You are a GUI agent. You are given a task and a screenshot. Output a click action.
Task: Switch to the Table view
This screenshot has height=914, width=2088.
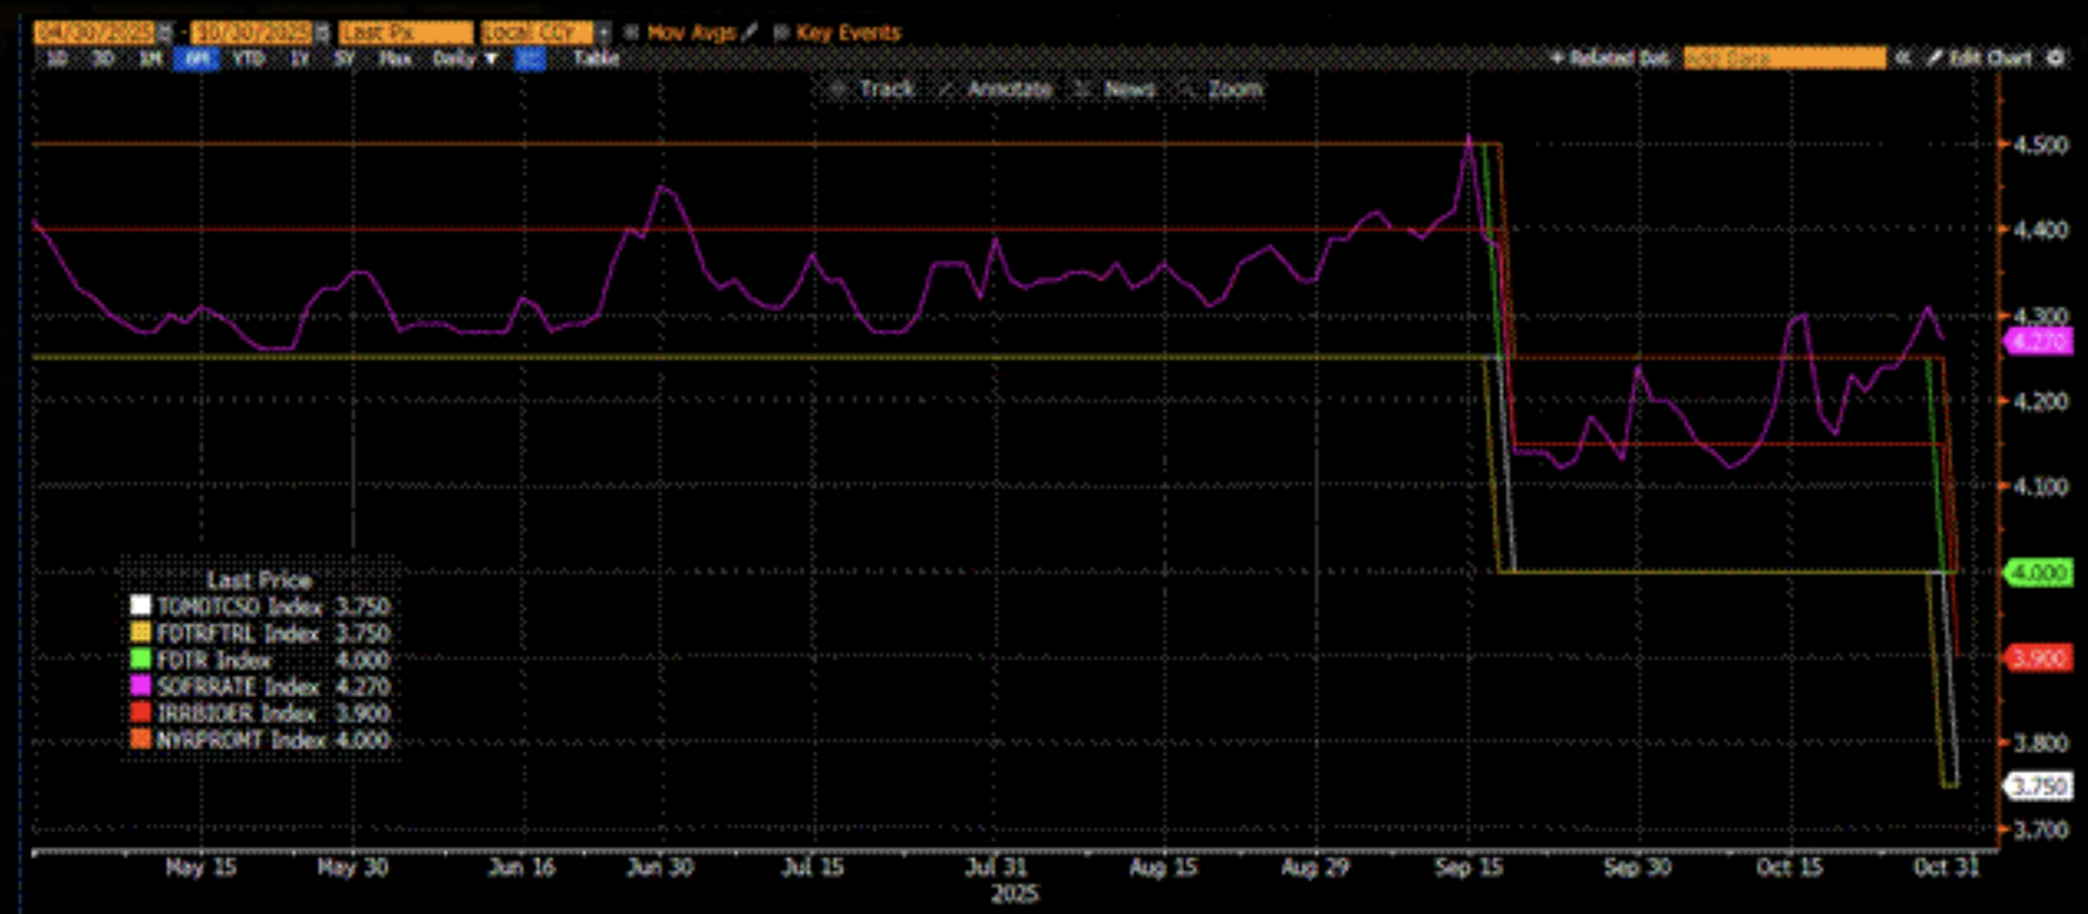click(596, 58)
